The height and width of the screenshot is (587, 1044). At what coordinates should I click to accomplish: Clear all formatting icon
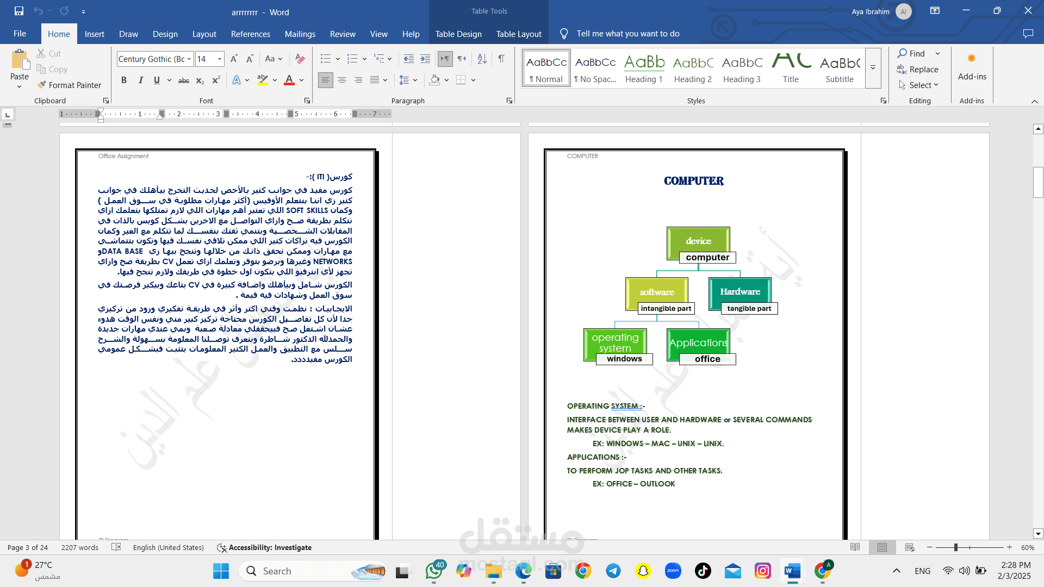click(x=300, y=59)
